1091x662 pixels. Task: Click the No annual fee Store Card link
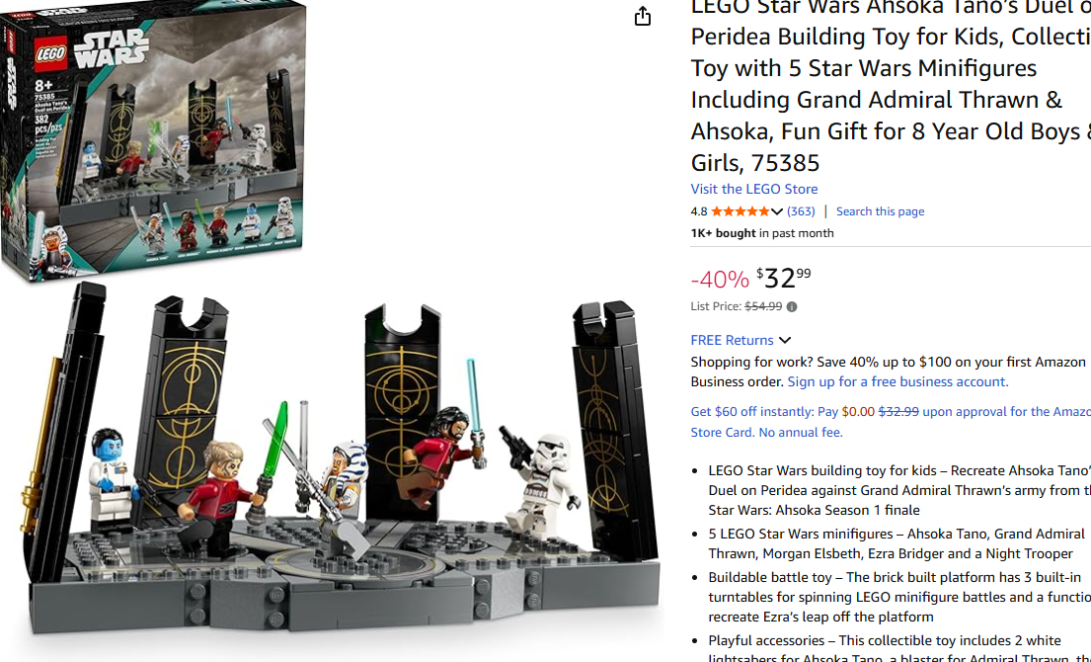click(767, 433)
